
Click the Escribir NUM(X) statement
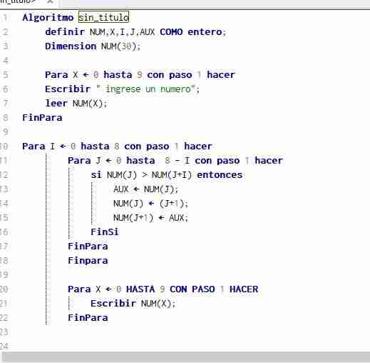click(133, 304)
